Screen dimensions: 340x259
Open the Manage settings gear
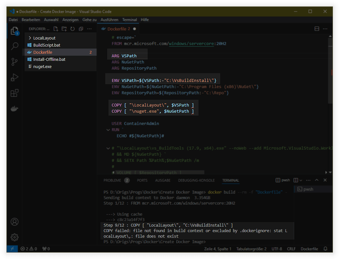click(14, 237)
